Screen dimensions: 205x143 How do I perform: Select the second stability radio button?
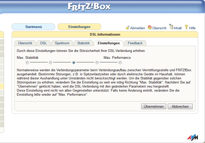[51, 63]
